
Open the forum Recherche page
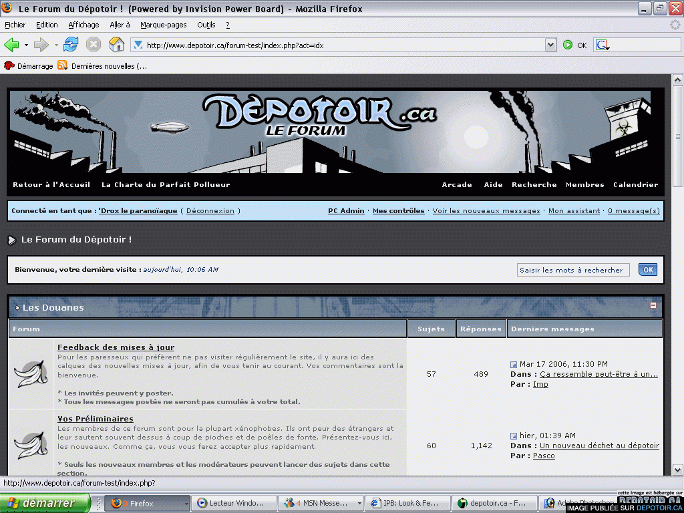click(x=534, y=184)
